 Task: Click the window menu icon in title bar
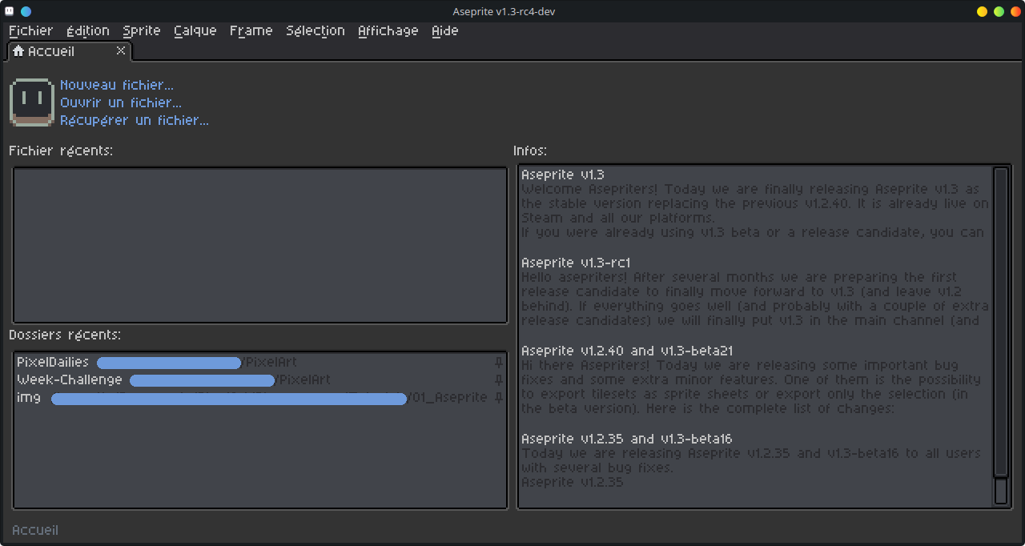click(10, 11)
